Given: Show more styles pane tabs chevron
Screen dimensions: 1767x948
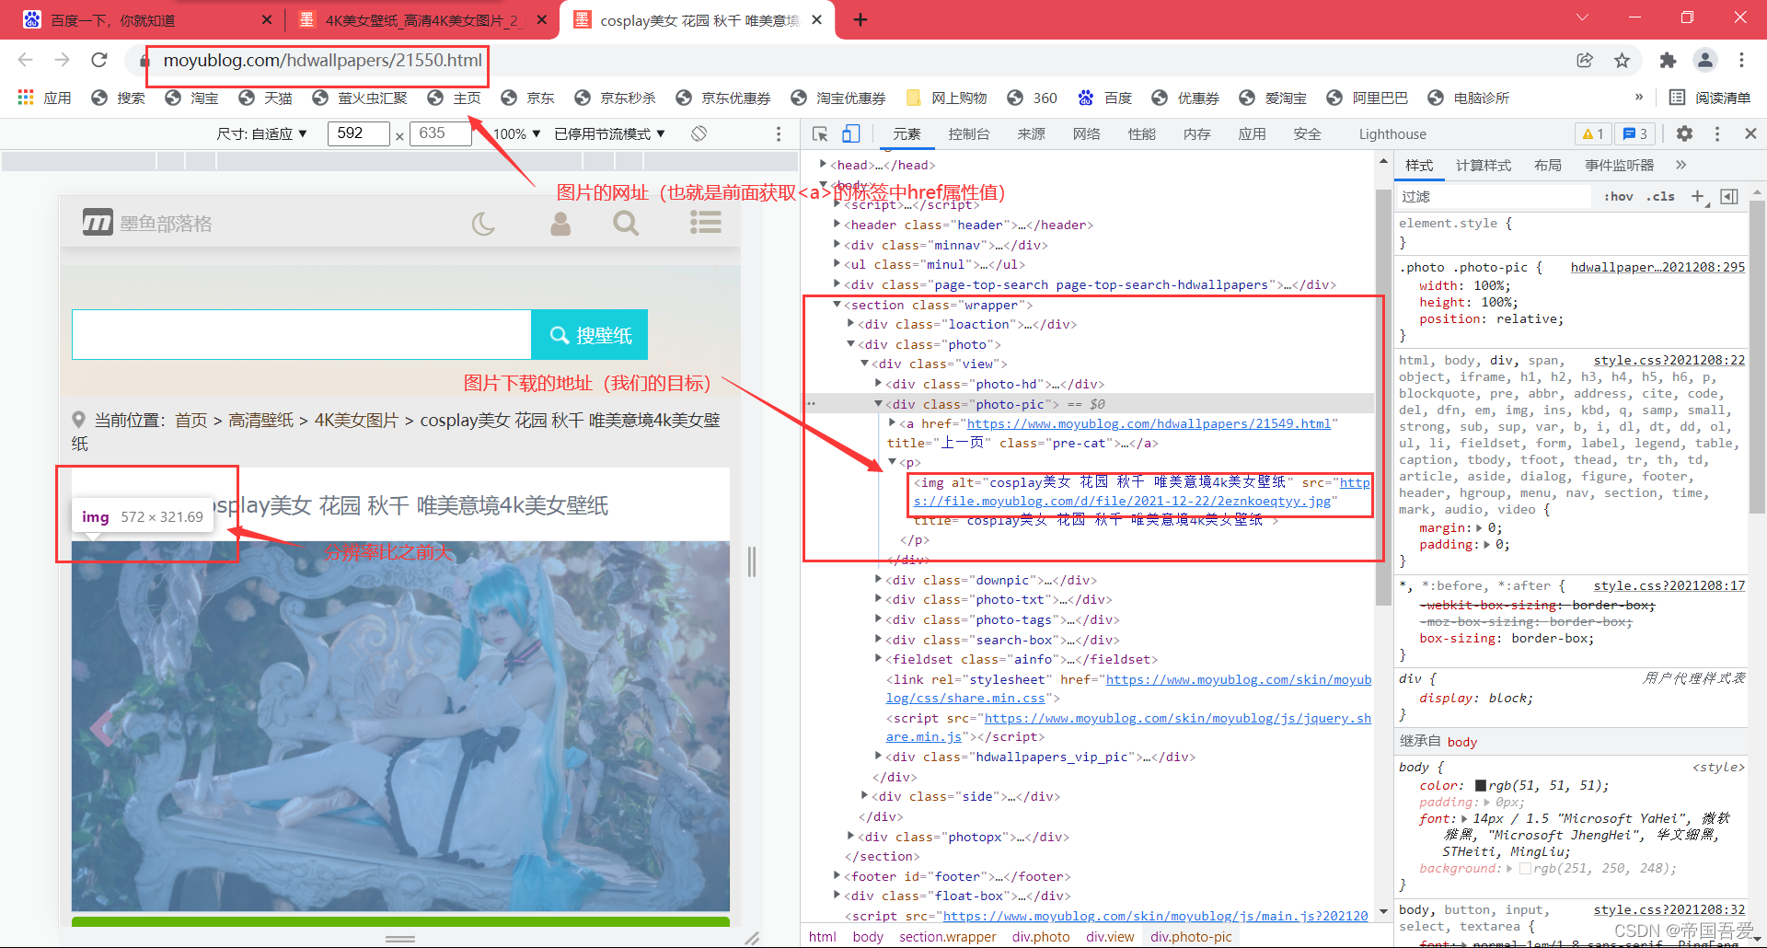Looking at the screenshot, I should (x=1680, y=165).
